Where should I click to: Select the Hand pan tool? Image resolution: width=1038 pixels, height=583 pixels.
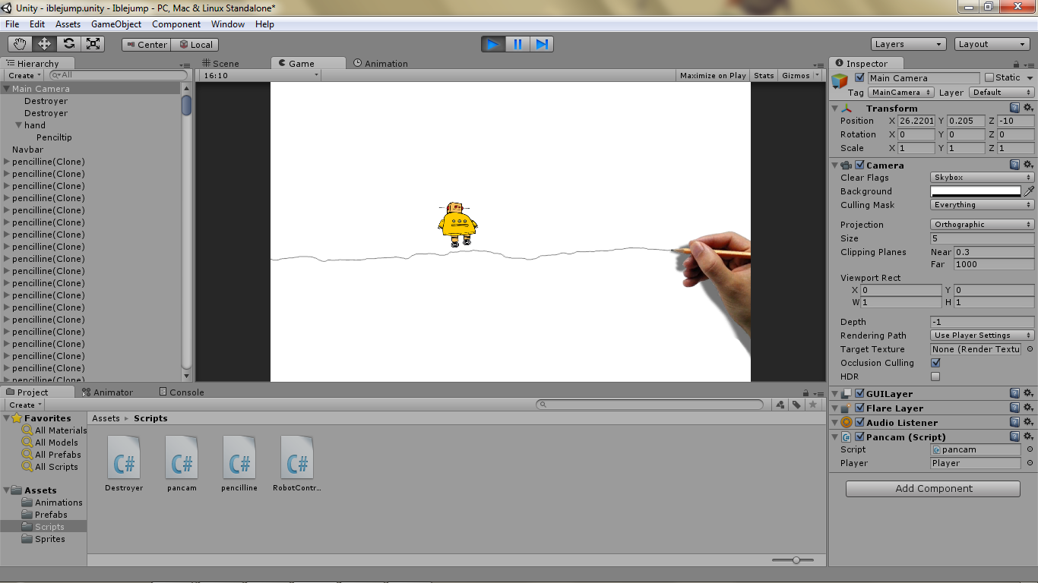(x=20, y=43)
